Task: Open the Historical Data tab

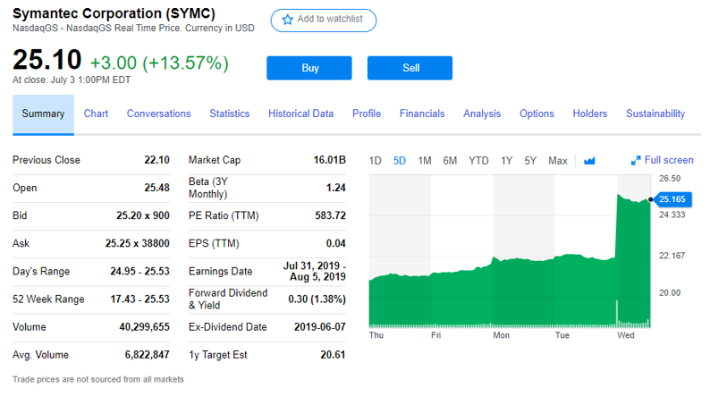Action: (x=300, y=114)
